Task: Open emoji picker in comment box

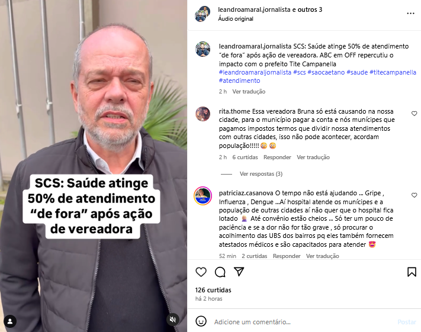Action: click(201, 321)
